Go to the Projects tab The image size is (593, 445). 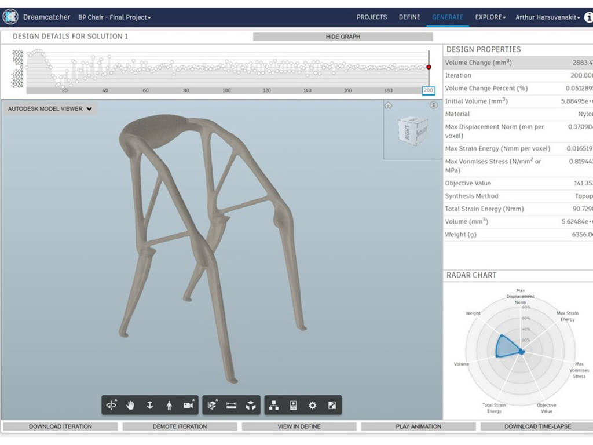371,17
